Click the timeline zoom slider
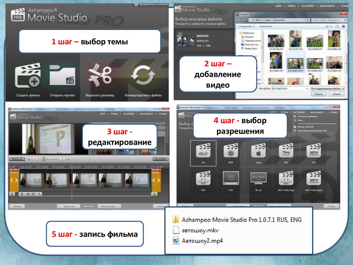 tap(161, 159)
